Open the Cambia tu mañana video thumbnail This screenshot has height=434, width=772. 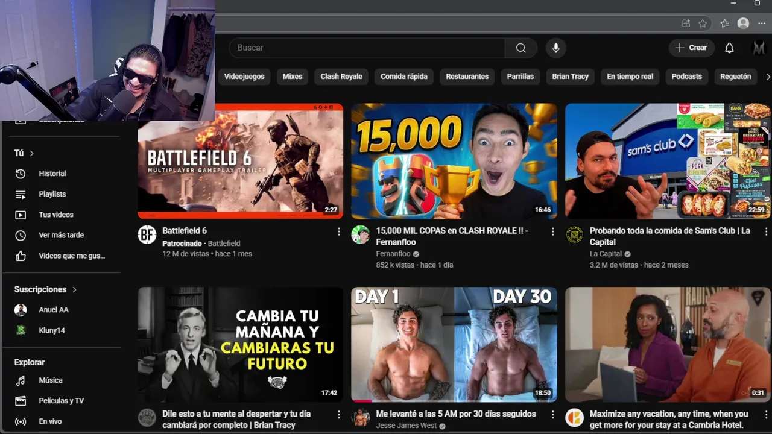point(240,344)
